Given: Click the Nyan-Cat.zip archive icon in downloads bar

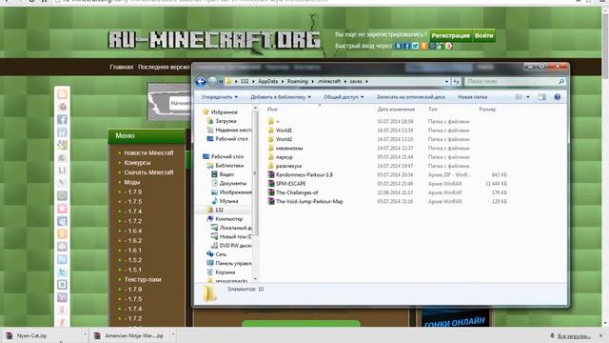Looking at the screenshot, I should (x=9, y=335).
